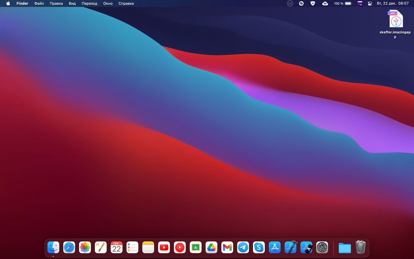
Task: Show battery status at 100 %
Action: coord(343,4)
